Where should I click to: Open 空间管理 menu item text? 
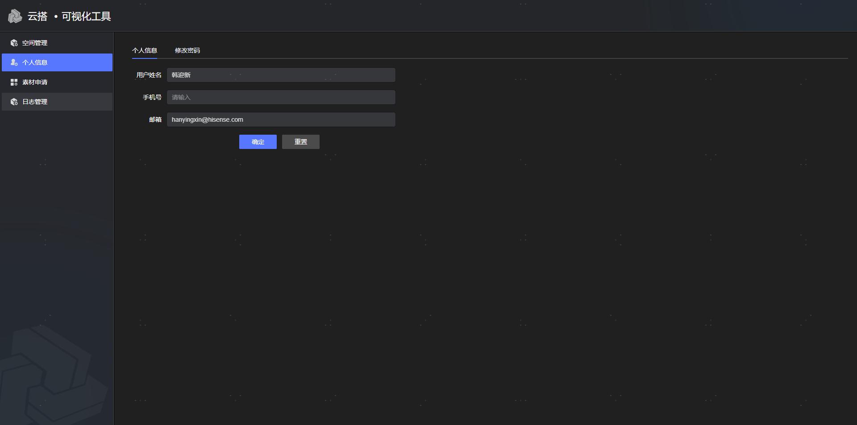(35, 43)
